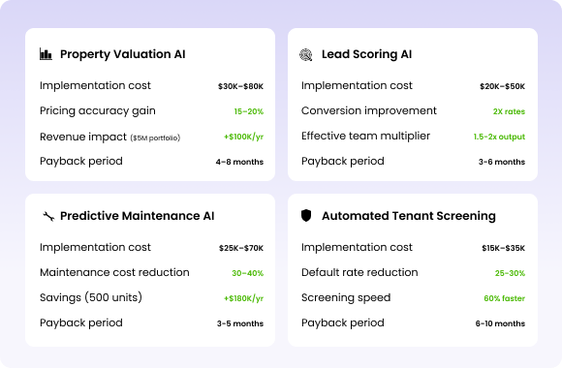The height and width of the screenshot is (368, 562).
Task: Click the 4–8 months payback value
Action: tap(239, 162)
